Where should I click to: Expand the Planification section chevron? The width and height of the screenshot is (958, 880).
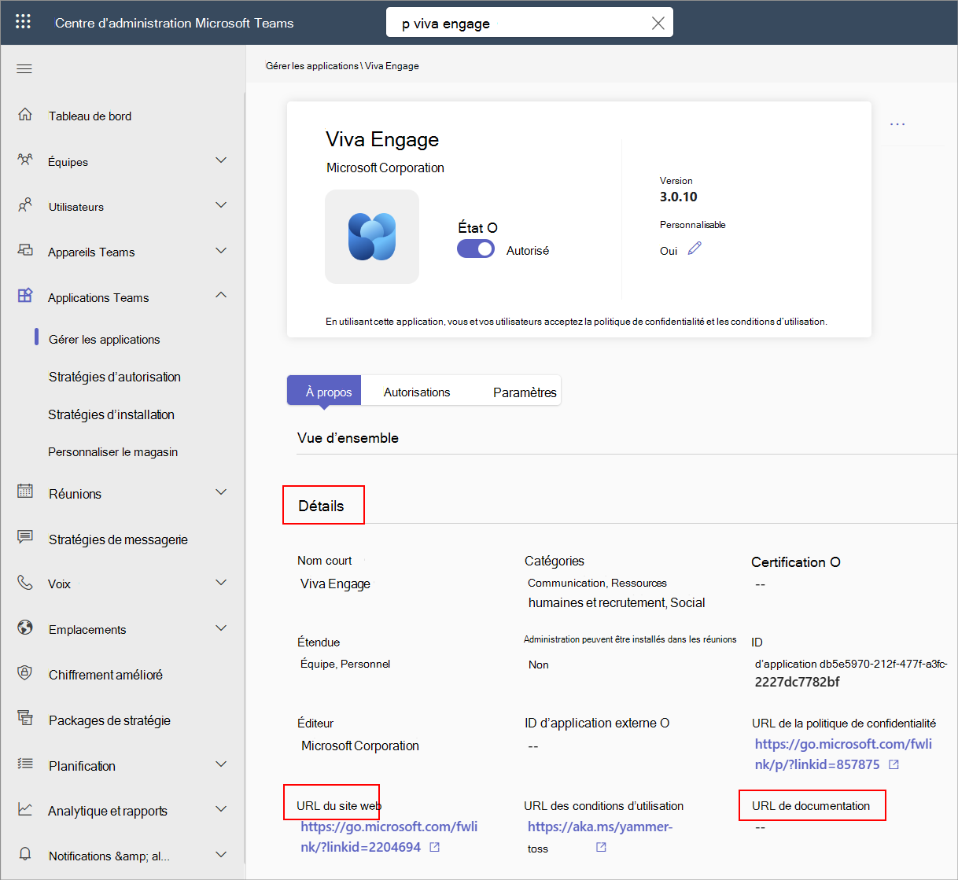pyautogui.click(x=221, y=764)
